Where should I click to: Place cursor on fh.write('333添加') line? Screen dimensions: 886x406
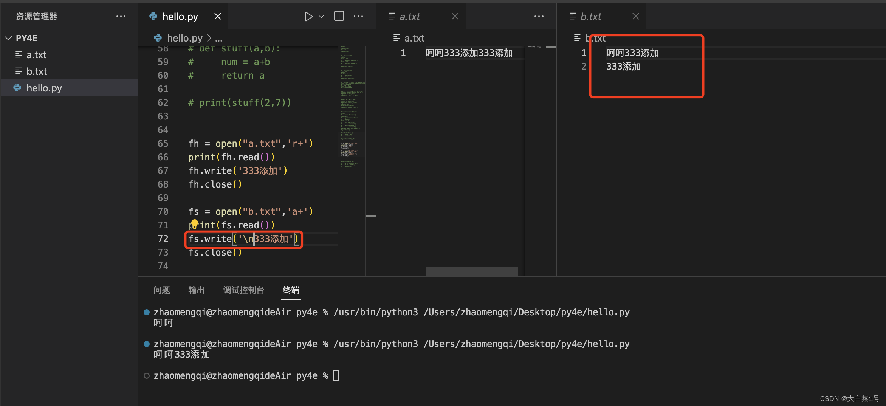pos(238,171)
